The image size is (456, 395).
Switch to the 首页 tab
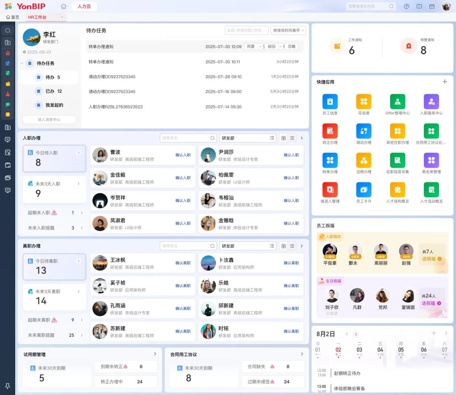click(13, 17)
